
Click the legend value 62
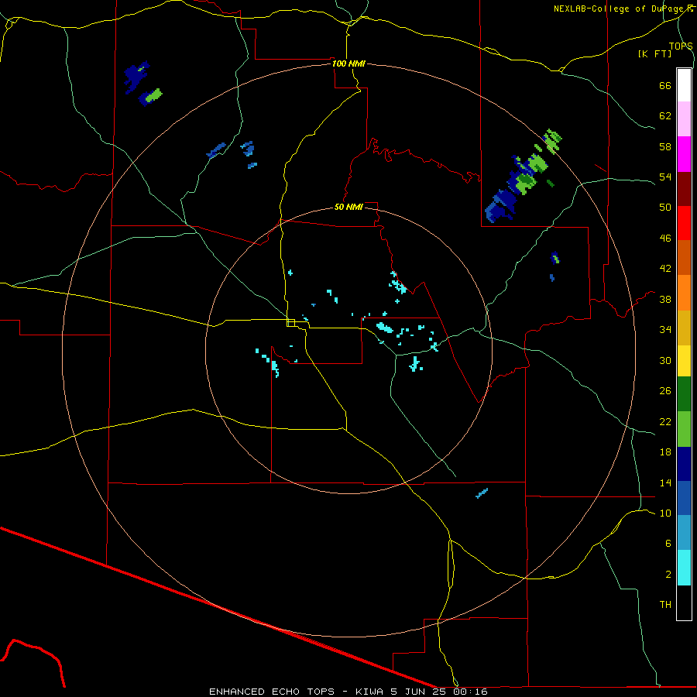[x=665, y=115]
